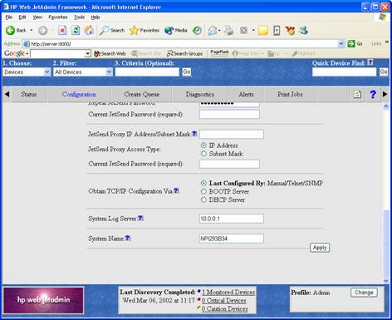
Task: Expand the Devices dropdown under Choose
Action: [47, 72]
